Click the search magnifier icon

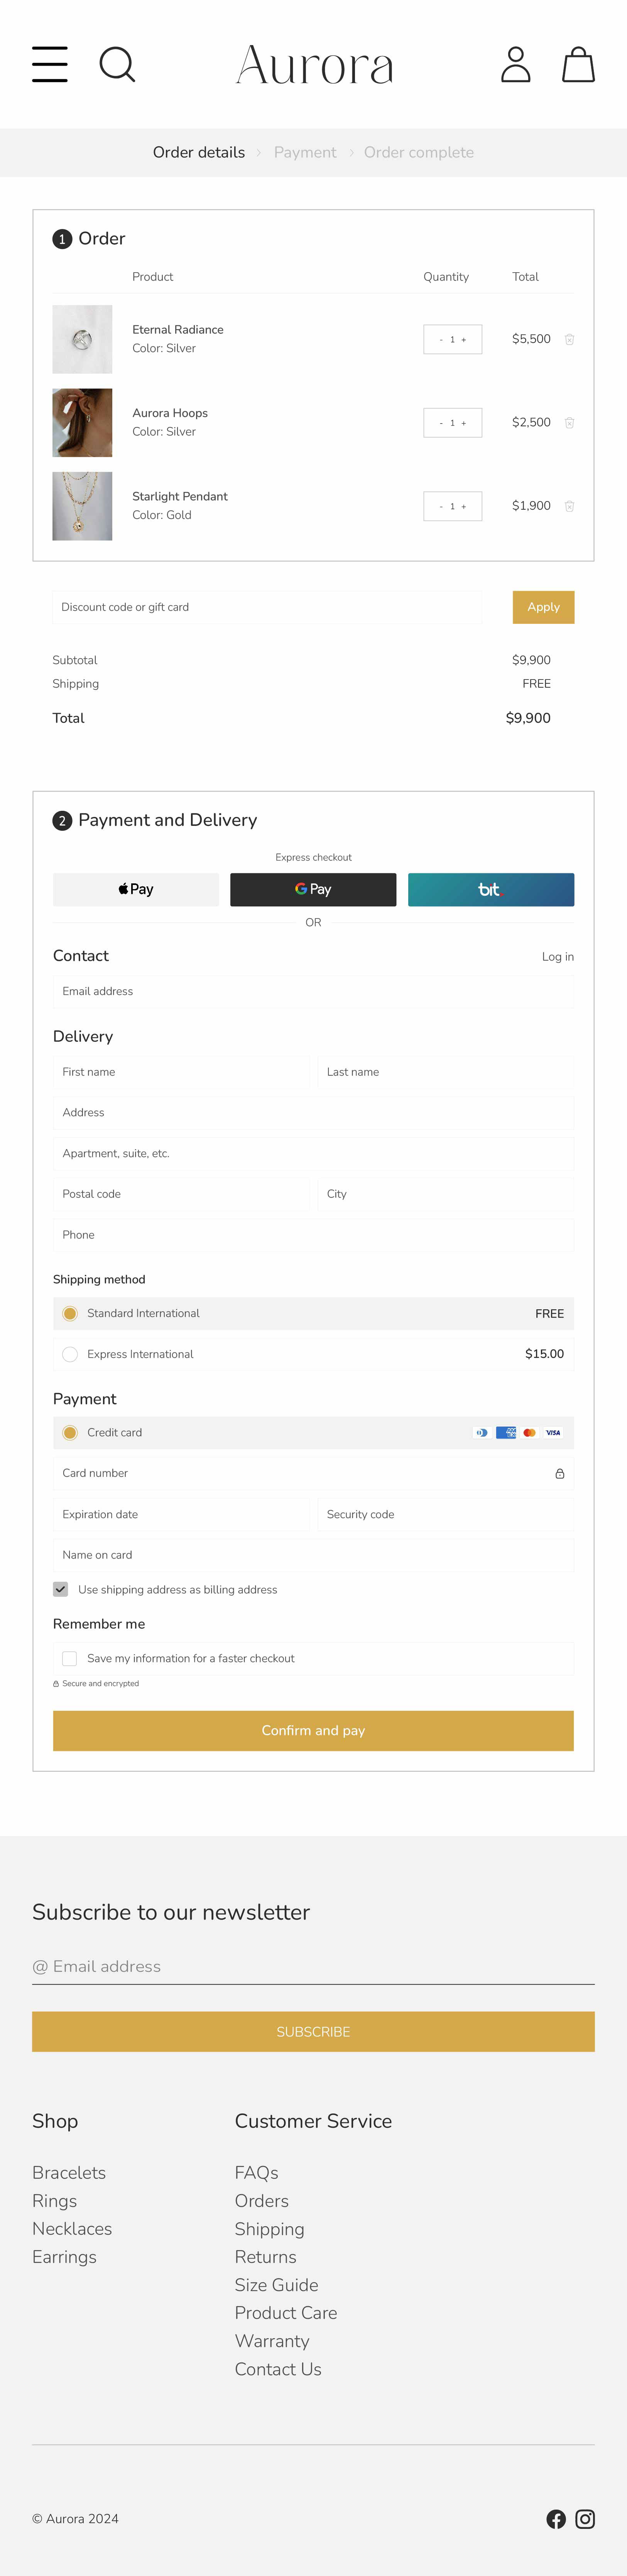point(117,64)
